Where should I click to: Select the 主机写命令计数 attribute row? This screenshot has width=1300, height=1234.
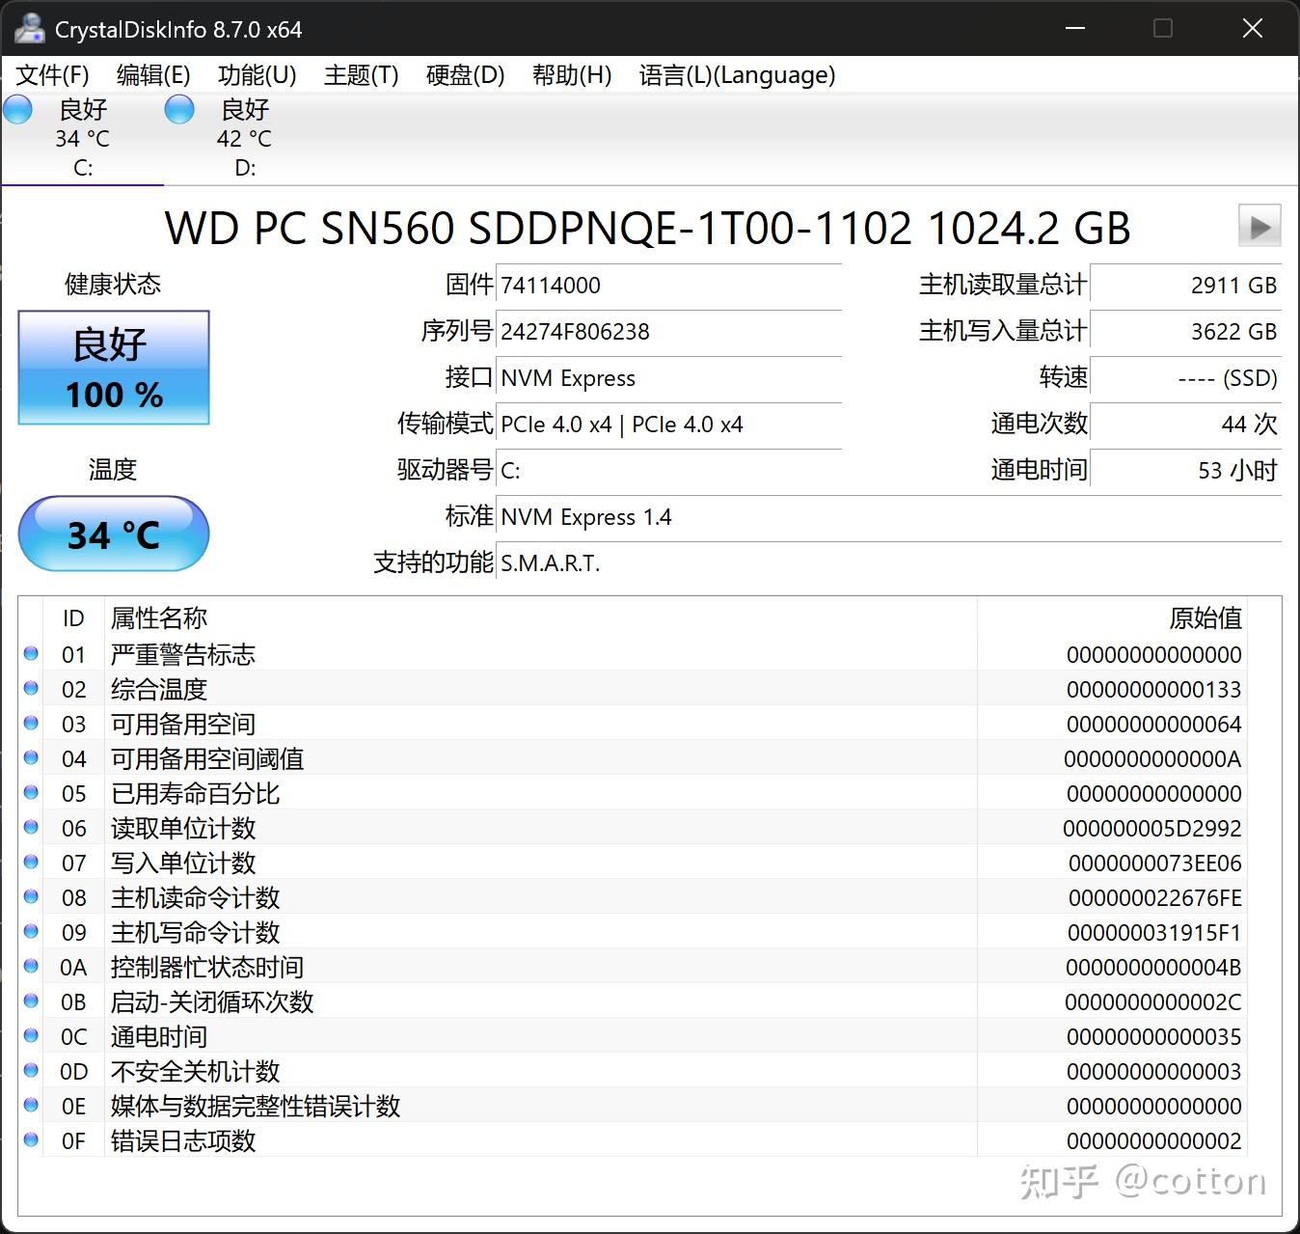pos(633,932)
